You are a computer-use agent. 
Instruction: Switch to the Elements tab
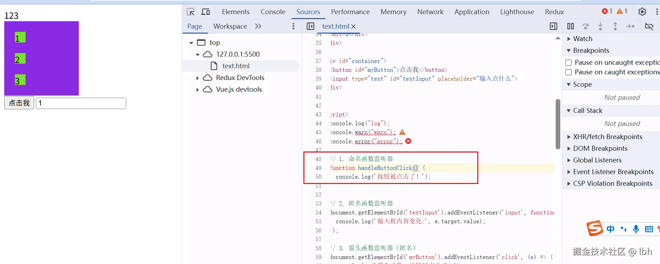click(236, 12)
